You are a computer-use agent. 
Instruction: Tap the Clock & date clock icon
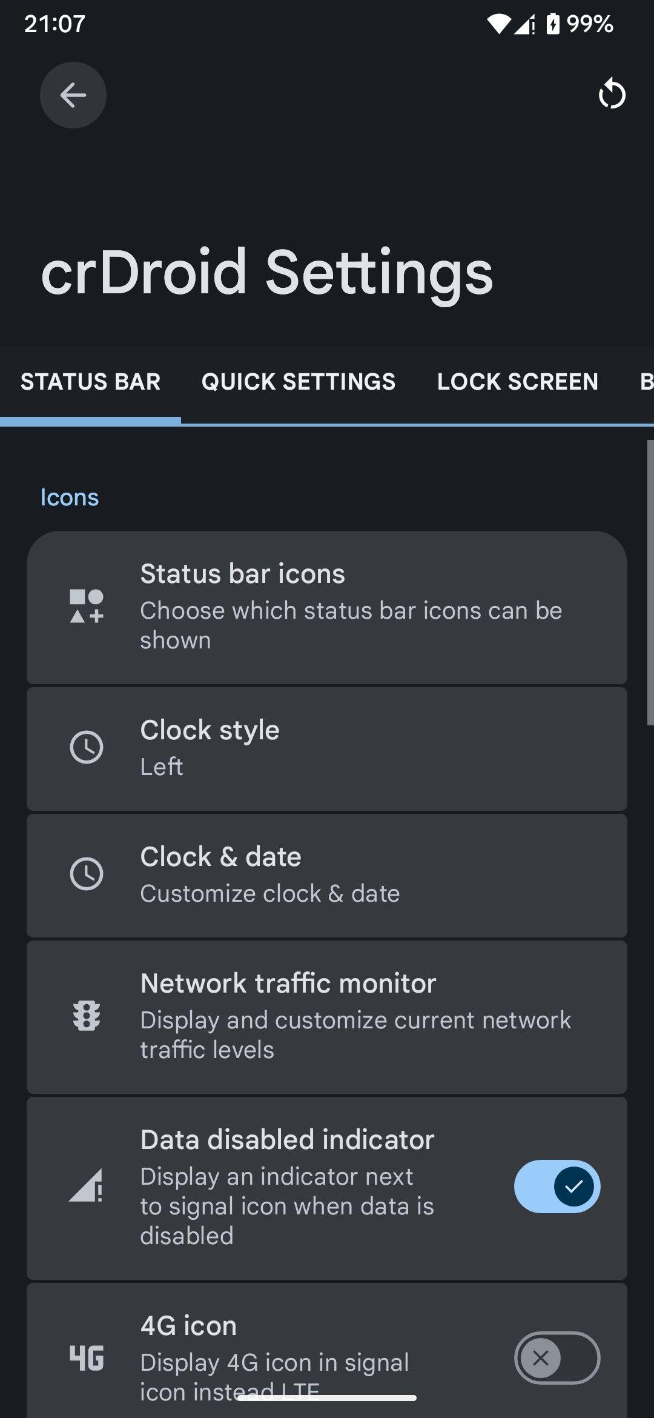[87, 874]
